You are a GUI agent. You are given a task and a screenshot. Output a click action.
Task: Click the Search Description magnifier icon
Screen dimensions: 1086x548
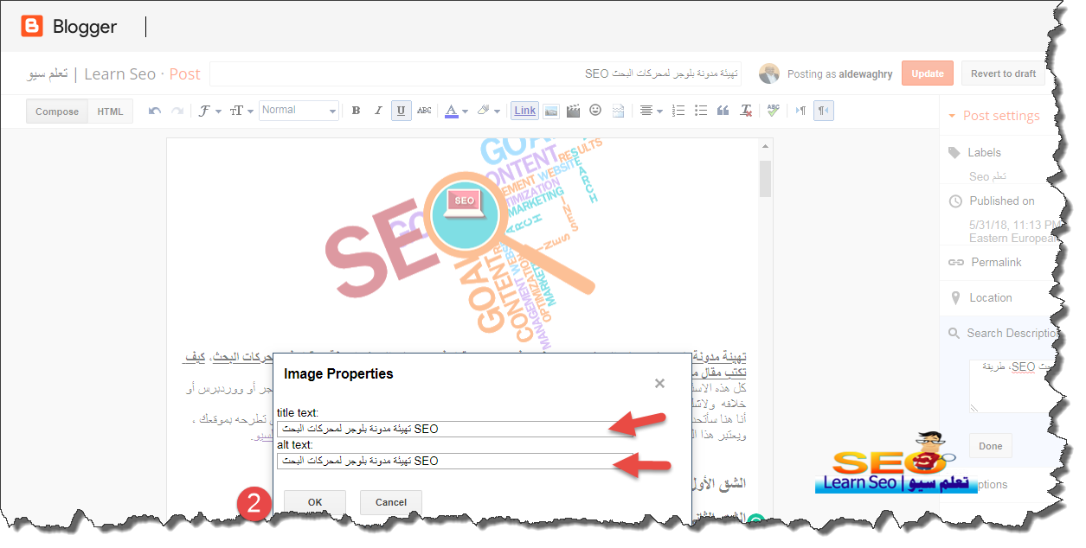point(954,334)
